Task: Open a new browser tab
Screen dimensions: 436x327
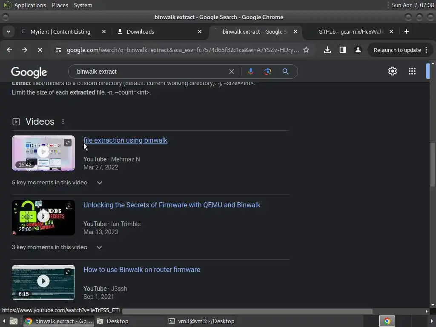Action: point(407,32)
